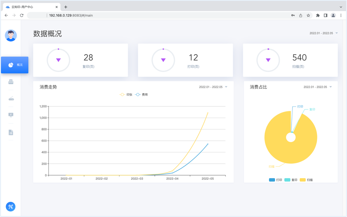The width and height of the screenshot is (347, 217).
Task: Click the saved passwords key icon
Action: [x=293, y=15]
